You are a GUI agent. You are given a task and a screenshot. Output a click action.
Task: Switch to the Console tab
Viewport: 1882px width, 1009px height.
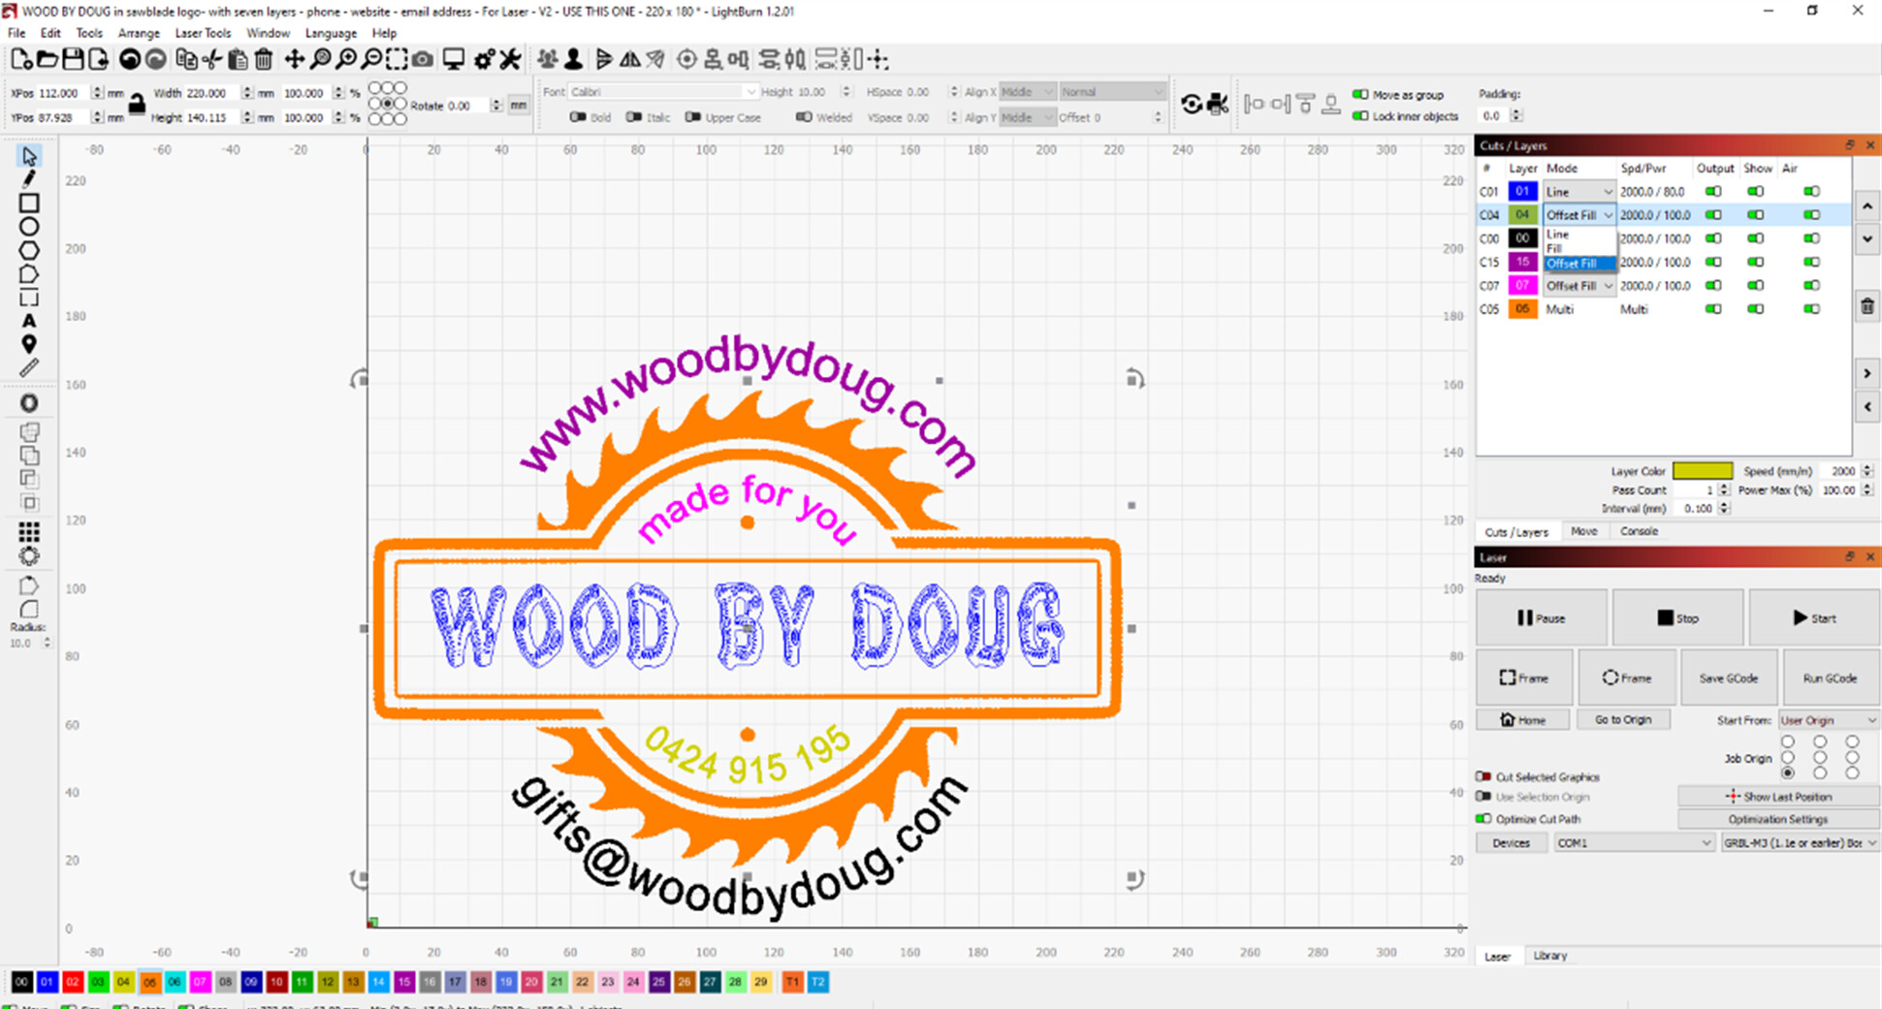[x=1639, y=531]
